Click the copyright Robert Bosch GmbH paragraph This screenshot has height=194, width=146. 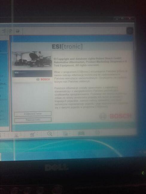90,62
